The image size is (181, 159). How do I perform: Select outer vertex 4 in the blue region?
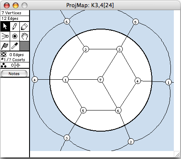point(35,80)
